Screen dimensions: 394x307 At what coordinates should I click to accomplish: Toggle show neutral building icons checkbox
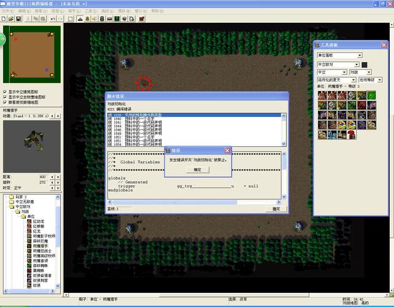(x=4, y=92)
